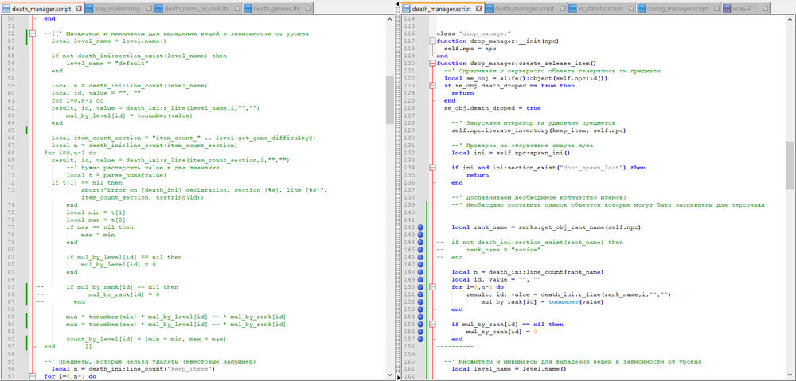Collapse the dont_spawn_loot if-block fold, line 134

[432, 167]
